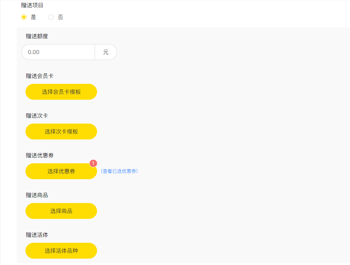
Task: Click the 赠送额度 label
Action: [x=37, y=36]
